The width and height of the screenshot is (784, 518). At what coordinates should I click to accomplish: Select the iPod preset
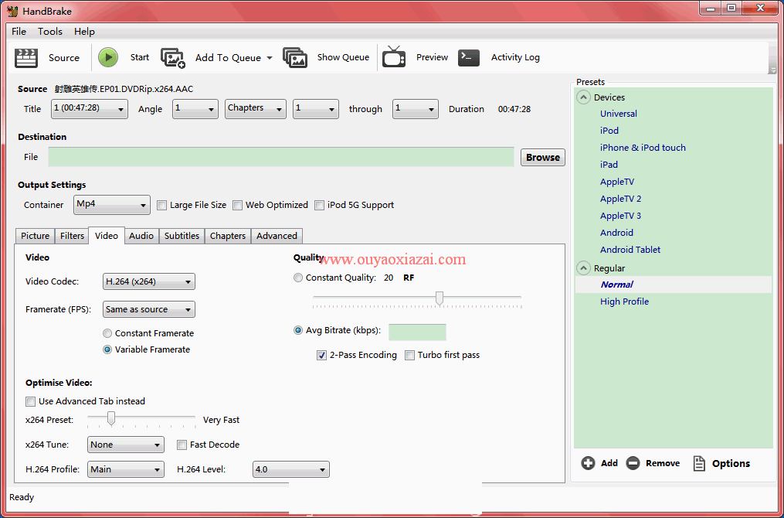point(609,131)
